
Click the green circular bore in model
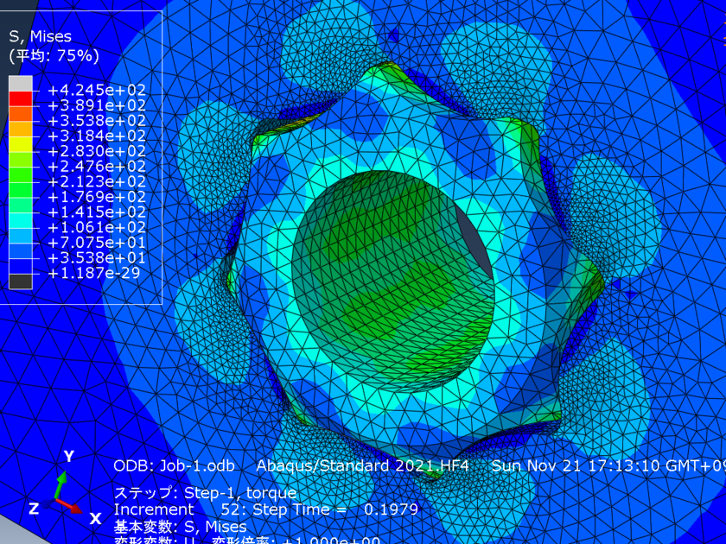[393, 282]
